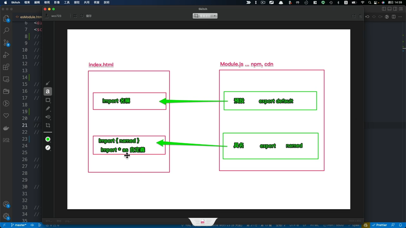This screenshot has width=406, height=228.
Task: Open the Skitch app menu
Action: tap(16, 2)
